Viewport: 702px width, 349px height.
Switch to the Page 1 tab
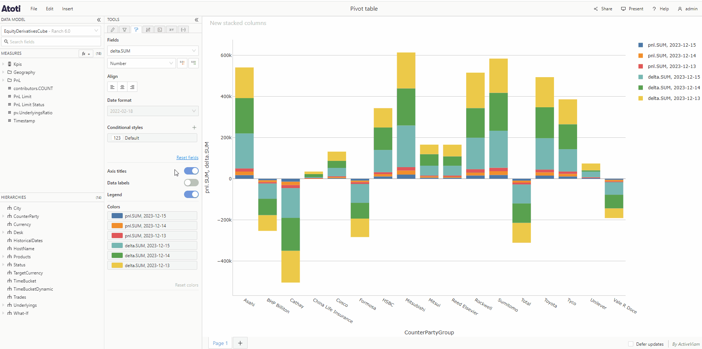coord(220,343)
